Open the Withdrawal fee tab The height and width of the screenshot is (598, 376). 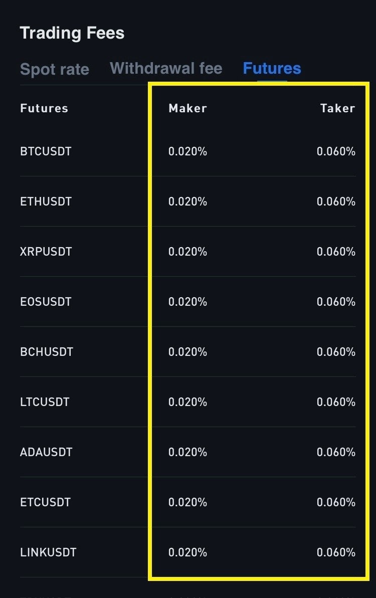(166, 68)
